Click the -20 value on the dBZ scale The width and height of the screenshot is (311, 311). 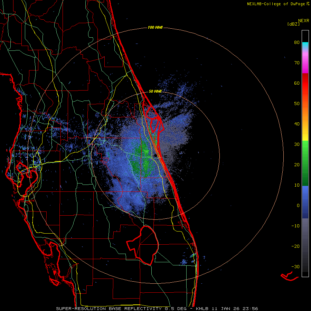(295, 246)
